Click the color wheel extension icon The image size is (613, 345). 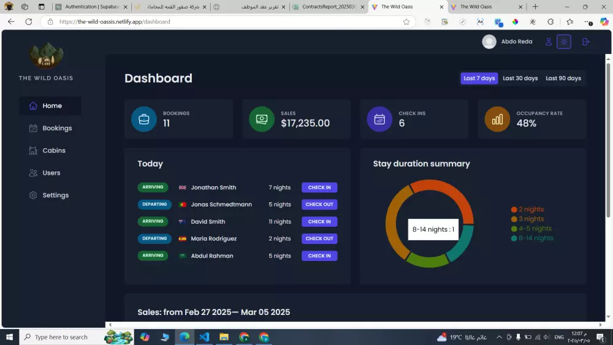pos(516,22)
